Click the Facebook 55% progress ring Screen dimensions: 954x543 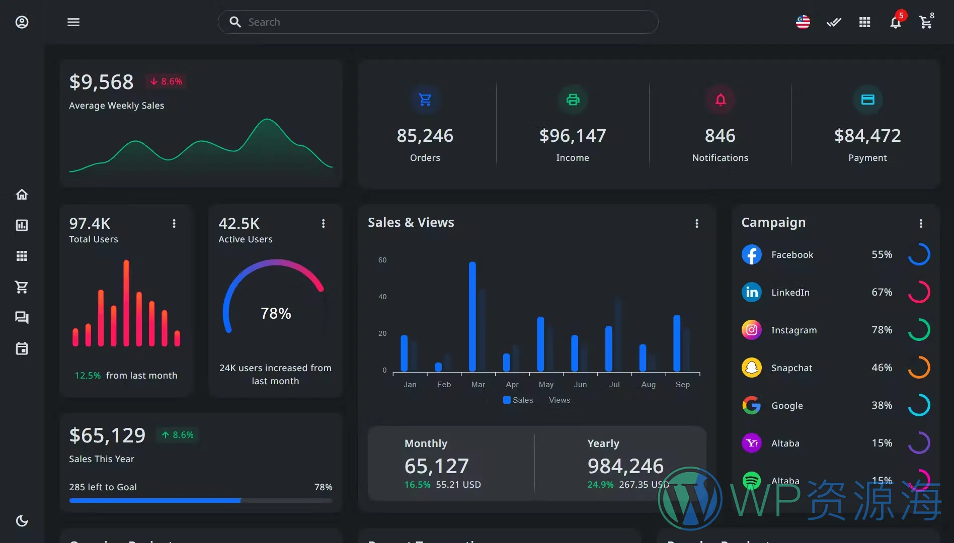pos(919,254)
